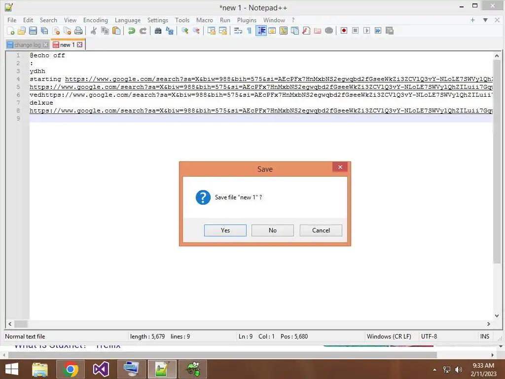The width and height of the screenshot is (505, 379).
Task: Toggle Show All Characters pilcrow icon
Action: (x=249, y=31)
